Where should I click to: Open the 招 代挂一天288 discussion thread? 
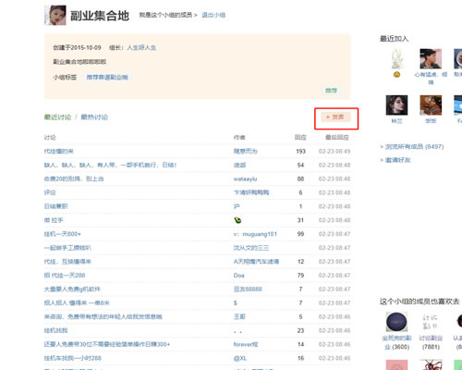[65, 276]
